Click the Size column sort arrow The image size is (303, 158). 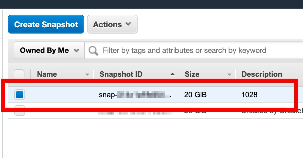coord(229,74)
